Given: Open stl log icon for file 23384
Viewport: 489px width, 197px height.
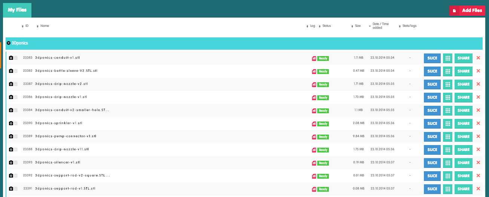Looking at the screenshot, I should (314, 111).
